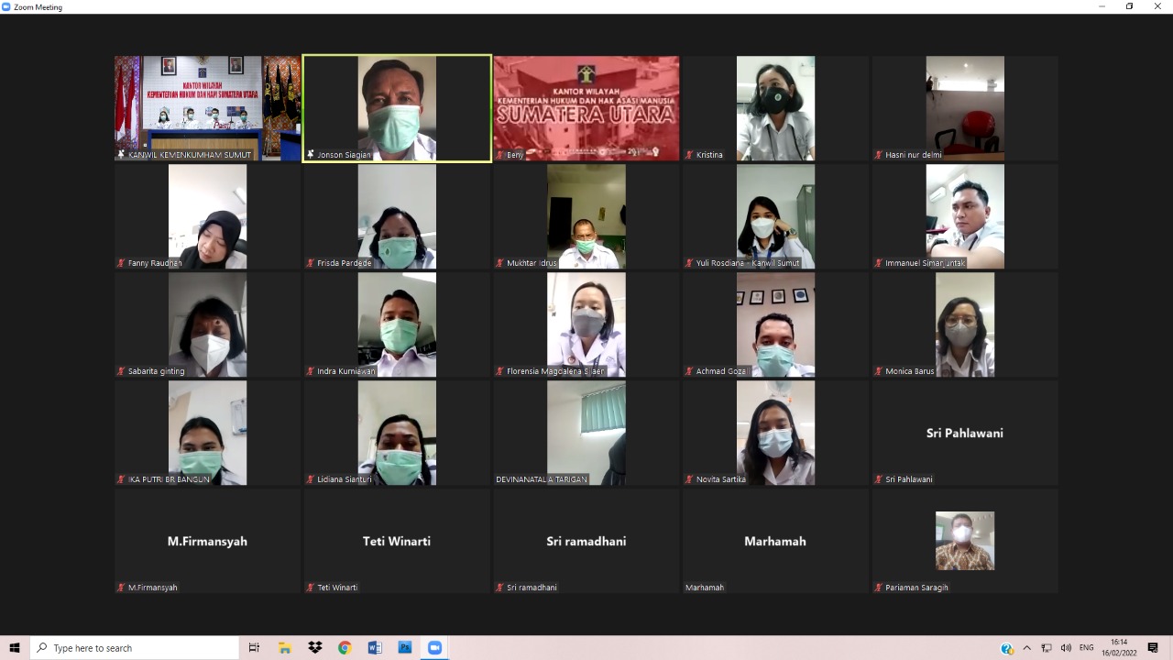Click the Teti Winarti participant tile
The image size is (1173, 660).
397,541
